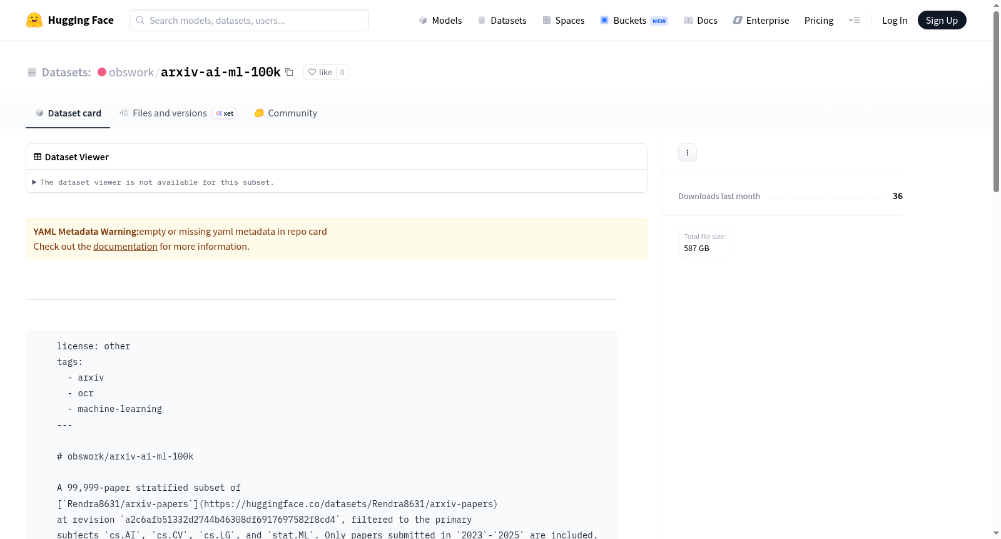Click the '- machine-learning' tag line
The height and width of the screenshot is (539, 1001).
click(114, 409)
